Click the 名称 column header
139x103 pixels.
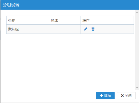pyautogui.click(x=28, y=20)
